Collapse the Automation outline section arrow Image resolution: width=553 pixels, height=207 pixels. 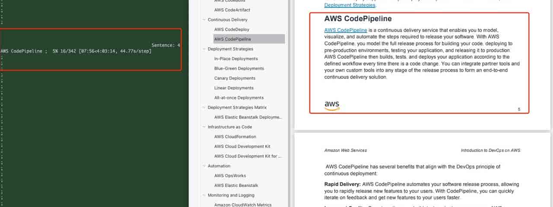pyautogui.click(x=204, y=166)
